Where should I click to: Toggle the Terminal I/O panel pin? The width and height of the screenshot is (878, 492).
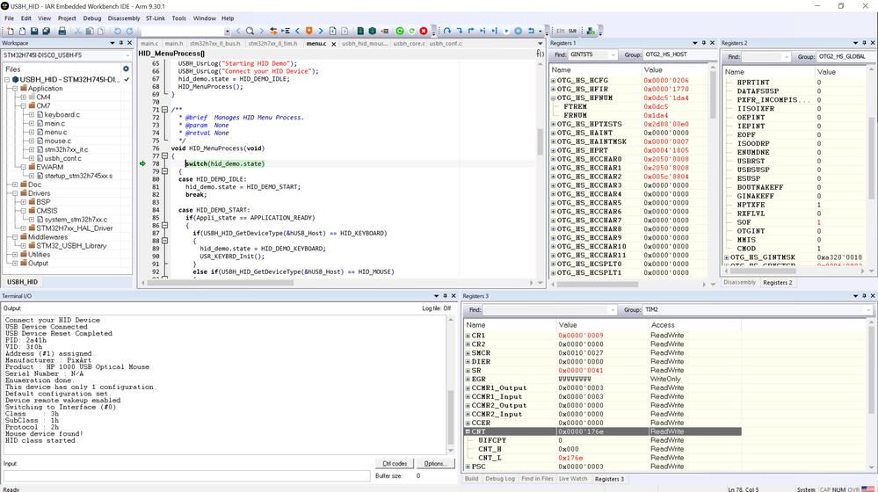[446, 295]
